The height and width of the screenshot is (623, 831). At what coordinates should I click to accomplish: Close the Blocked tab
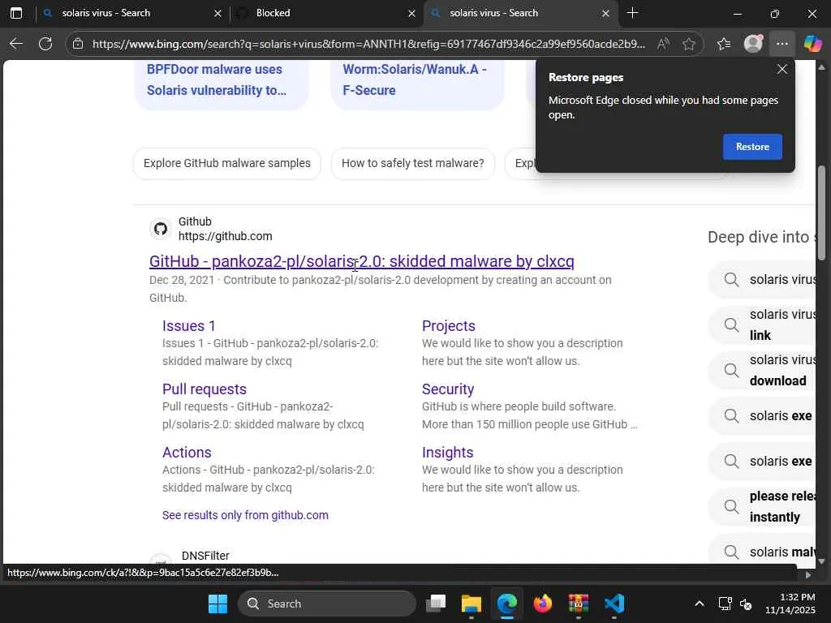click(x=411, y=13)
